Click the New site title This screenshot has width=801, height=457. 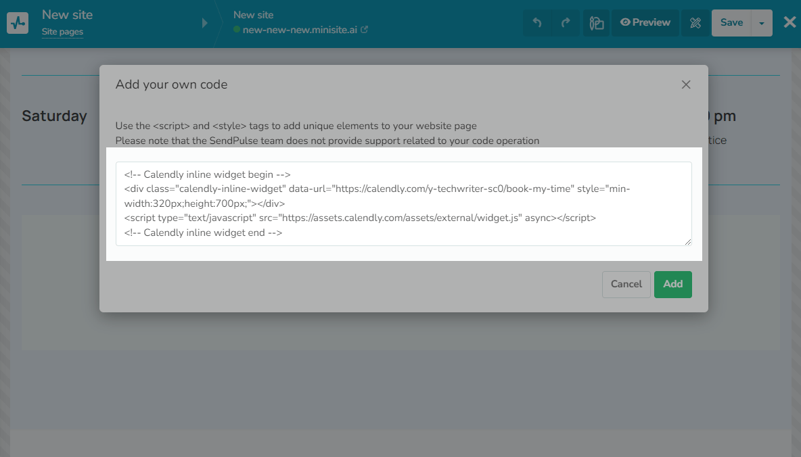point(67,14)
